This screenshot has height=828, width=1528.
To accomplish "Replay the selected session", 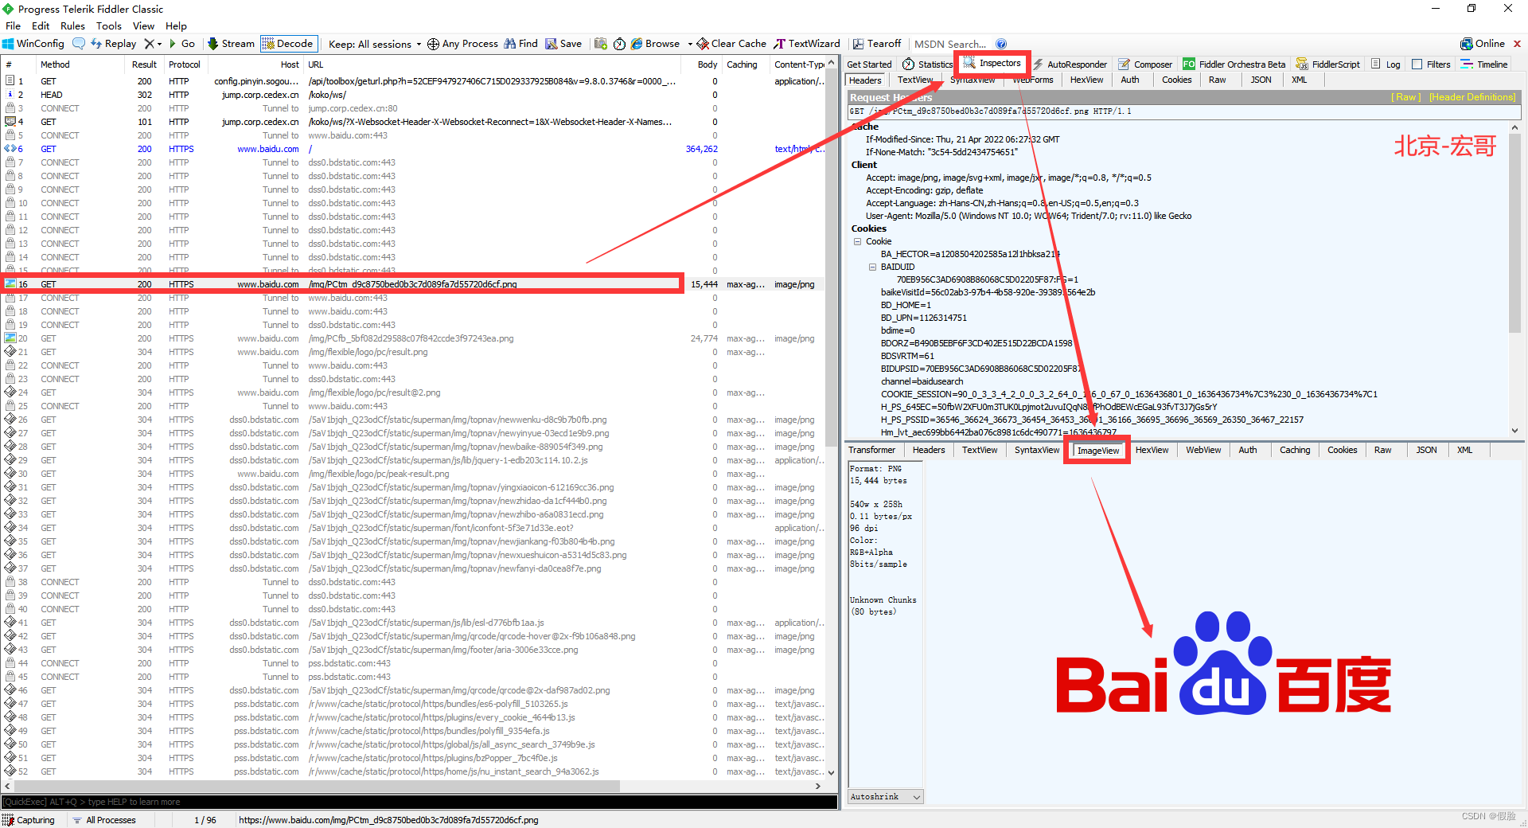I will (x=114, y=44).
